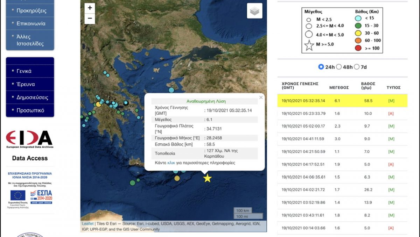
Task: Open the Επικοινωνία menu item
Action: coord(31,23)
